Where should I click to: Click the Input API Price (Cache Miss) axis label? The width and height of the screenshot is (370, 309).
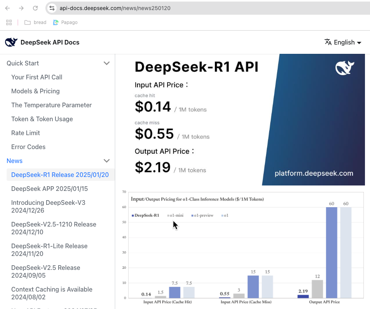[246, 302]
